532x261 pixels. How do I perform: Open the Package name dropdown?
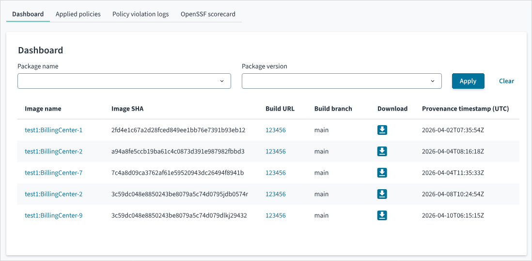124,81
